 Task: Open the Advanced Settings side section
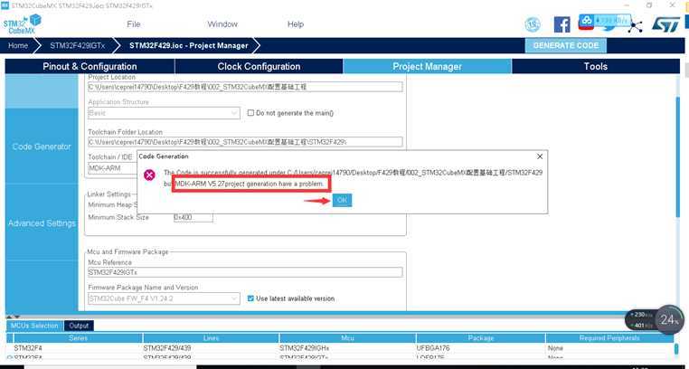tap(42, 223)
